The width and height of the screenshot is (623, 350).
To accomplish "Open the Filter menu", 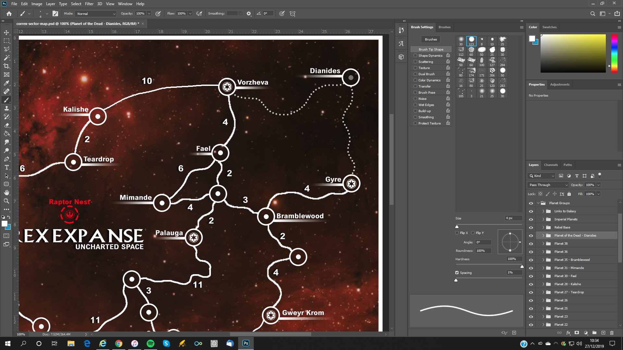I will tap(89, 4).
